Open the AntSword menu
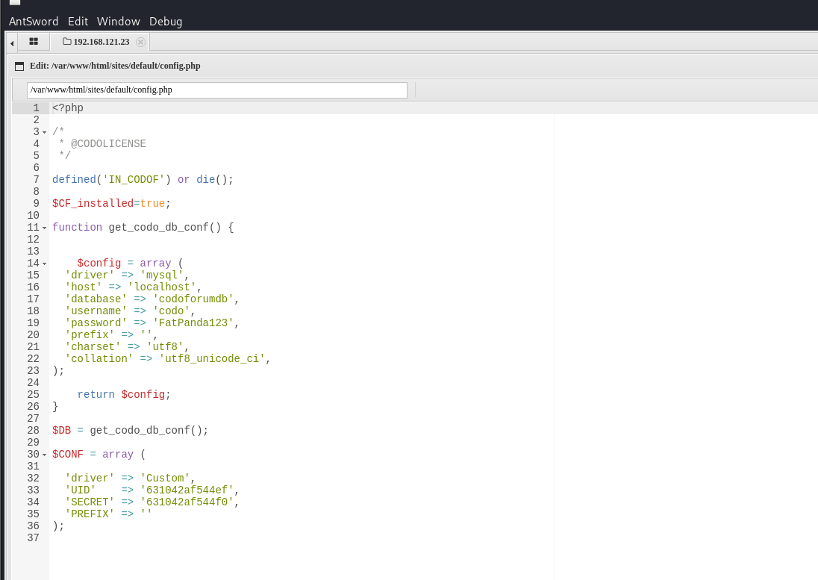This screenshot has width=818, height=580. point(34,22)
